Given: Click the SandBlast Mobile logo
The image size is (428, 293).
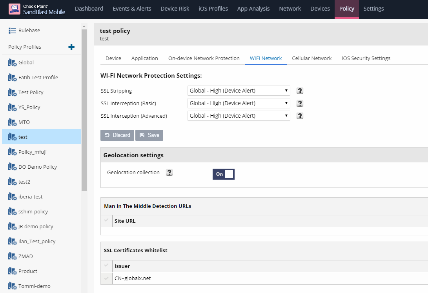Looking at the screenshot, I should click(15, 9).
